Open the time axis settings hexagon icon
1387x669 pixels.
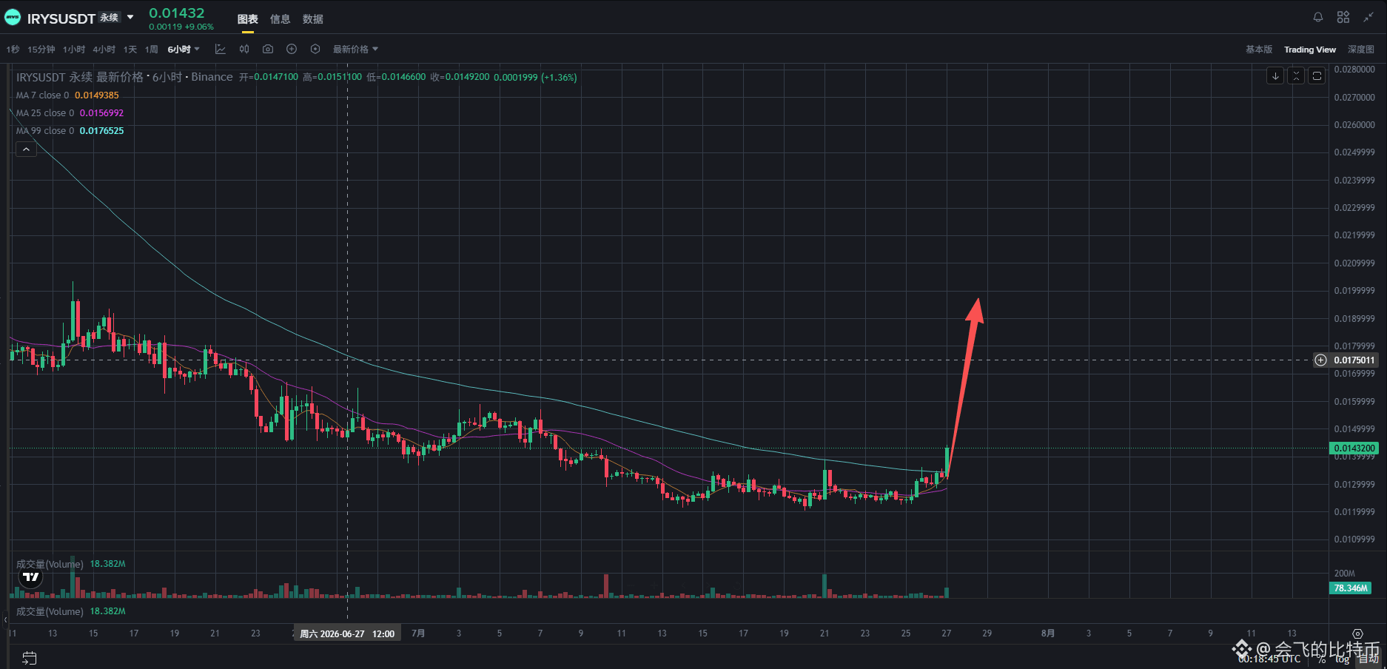point(1357,633)
